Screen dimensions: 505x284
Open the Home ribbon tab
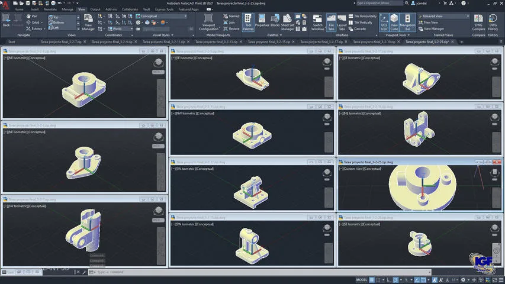[19, 9]
